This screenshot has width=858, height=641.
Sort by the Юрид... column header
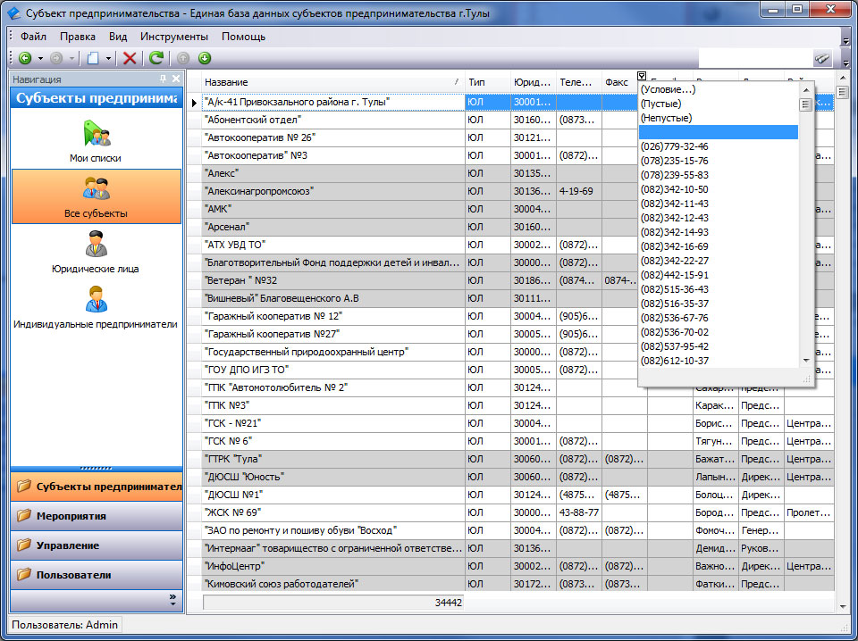534,82
